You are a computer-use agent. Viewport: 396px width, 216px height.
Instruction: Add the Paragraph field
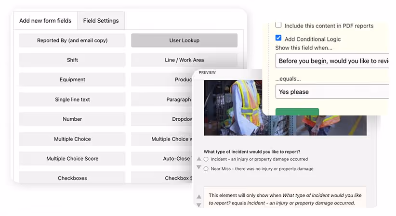point(162,100)
